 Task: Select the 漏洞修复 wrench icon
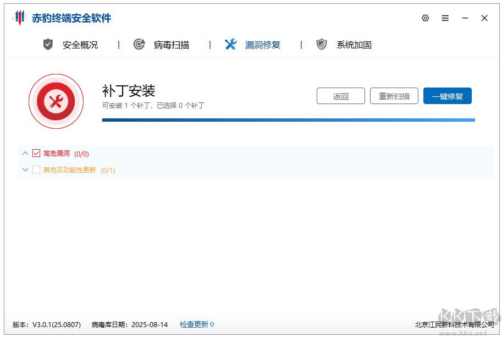tap(230, 45)
